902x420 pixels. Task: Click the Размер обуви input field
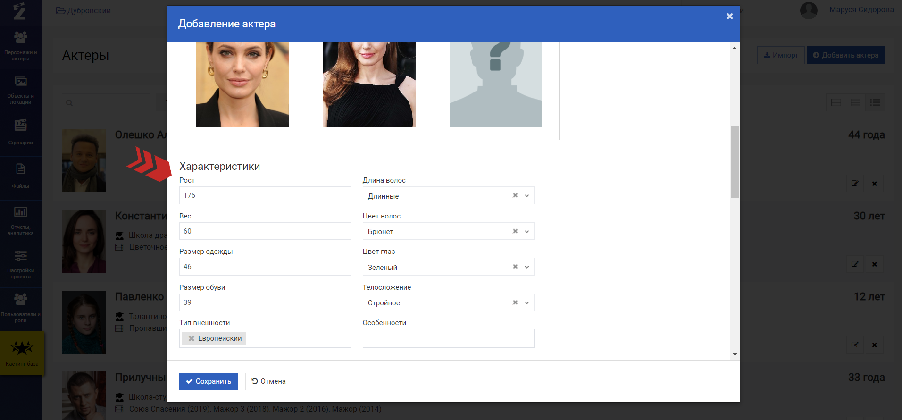tap(265, 302)
